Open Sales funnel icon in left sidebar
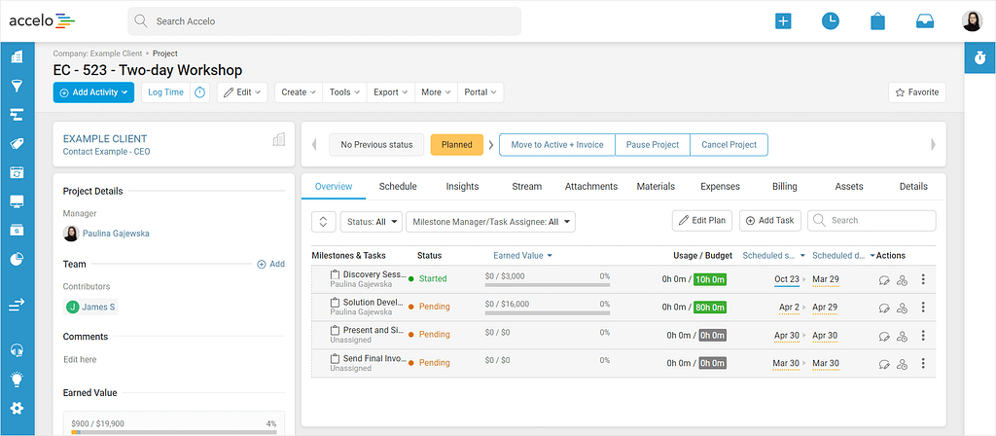 coord(18,86)
